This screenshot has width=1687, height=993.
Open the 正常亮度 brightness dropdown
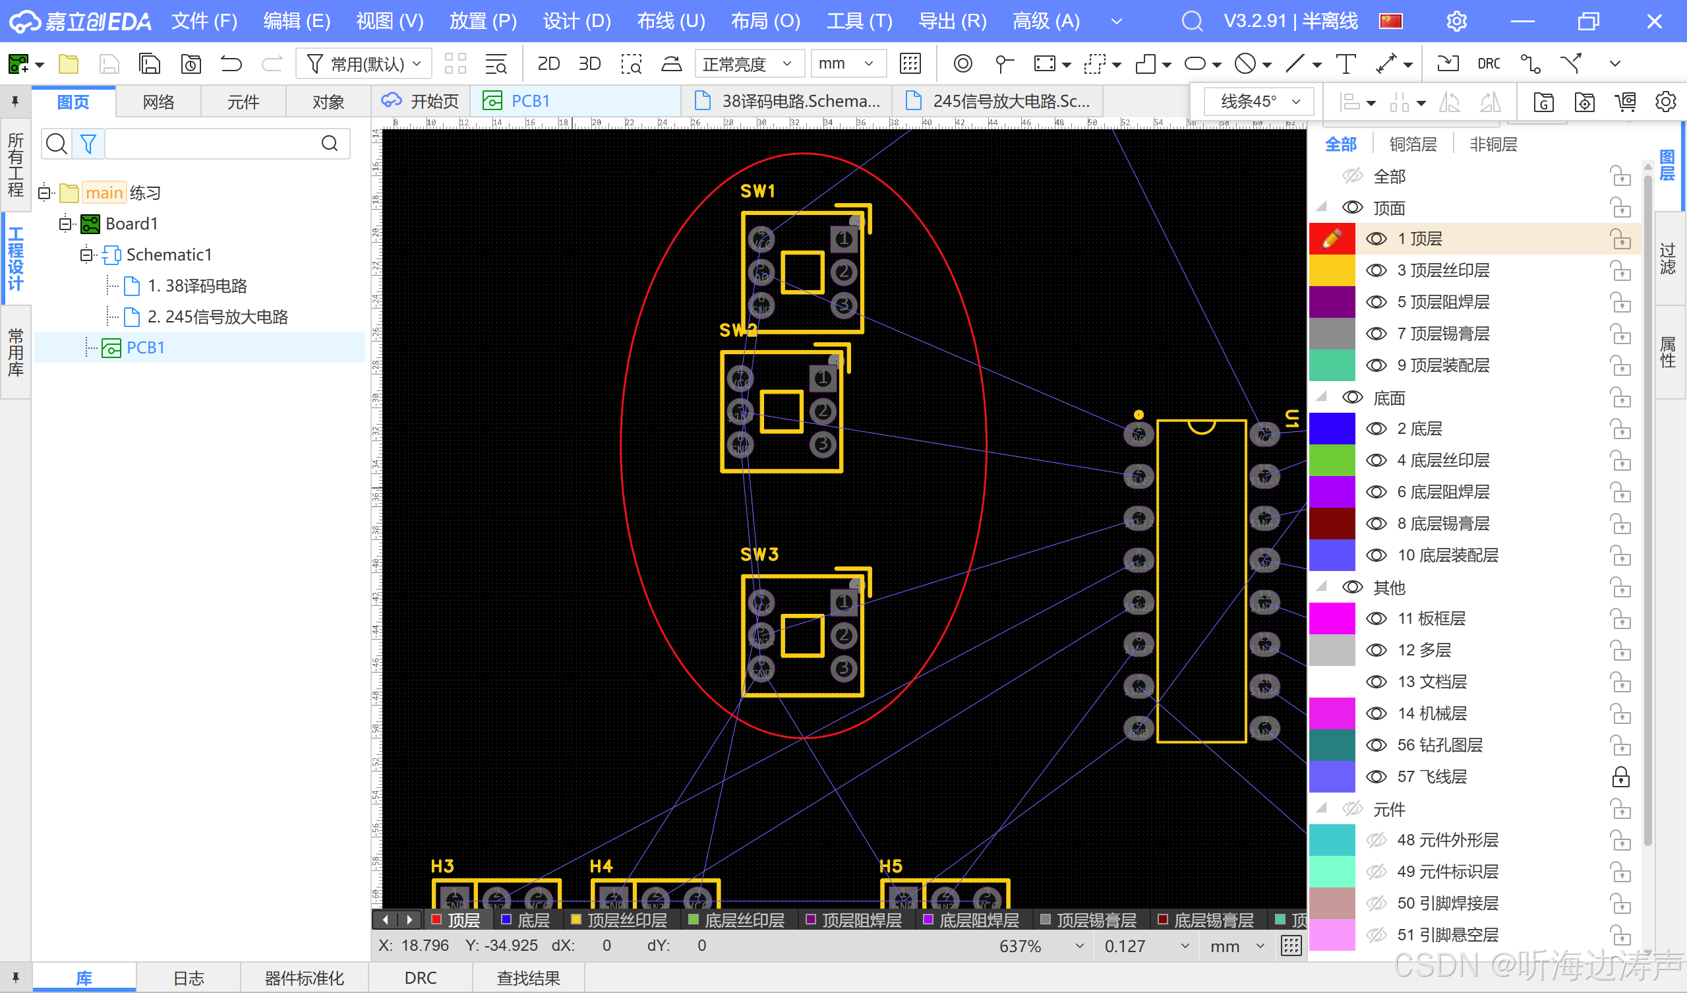(749, 63)
